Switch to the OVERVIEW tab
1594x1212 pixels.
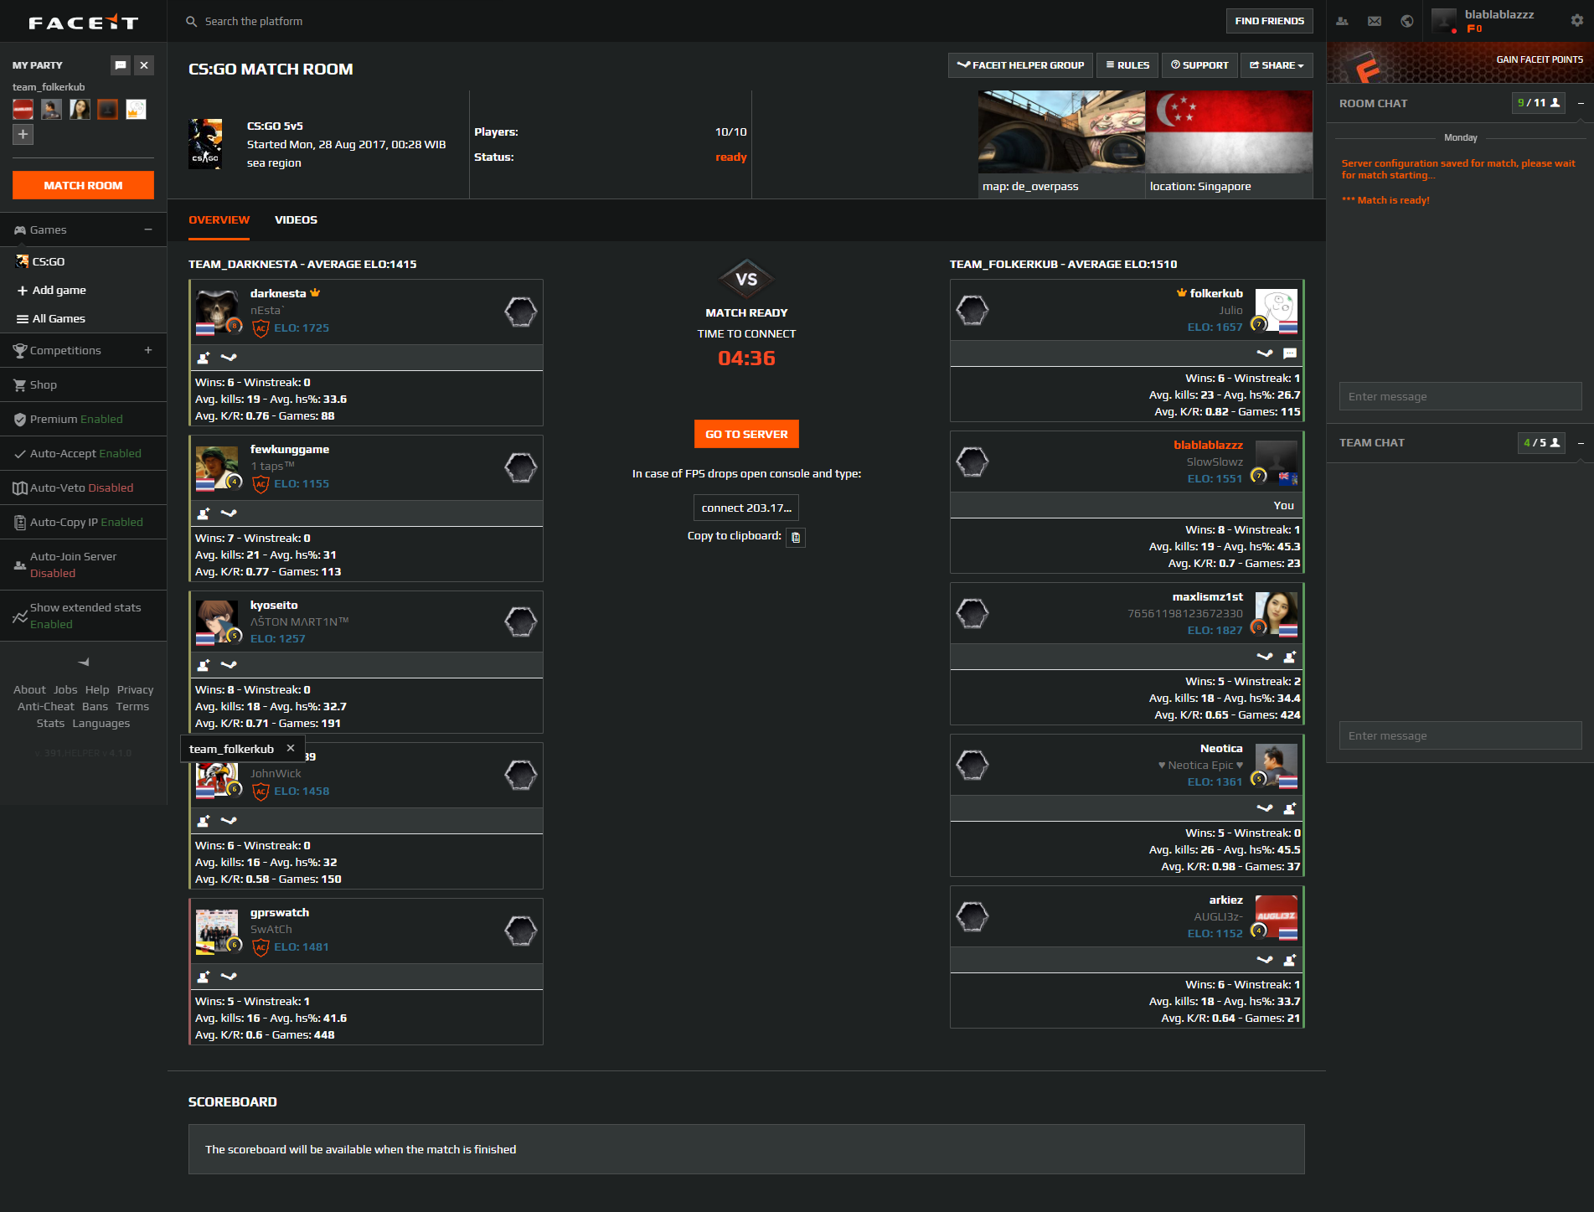click(x=219, y=219)
